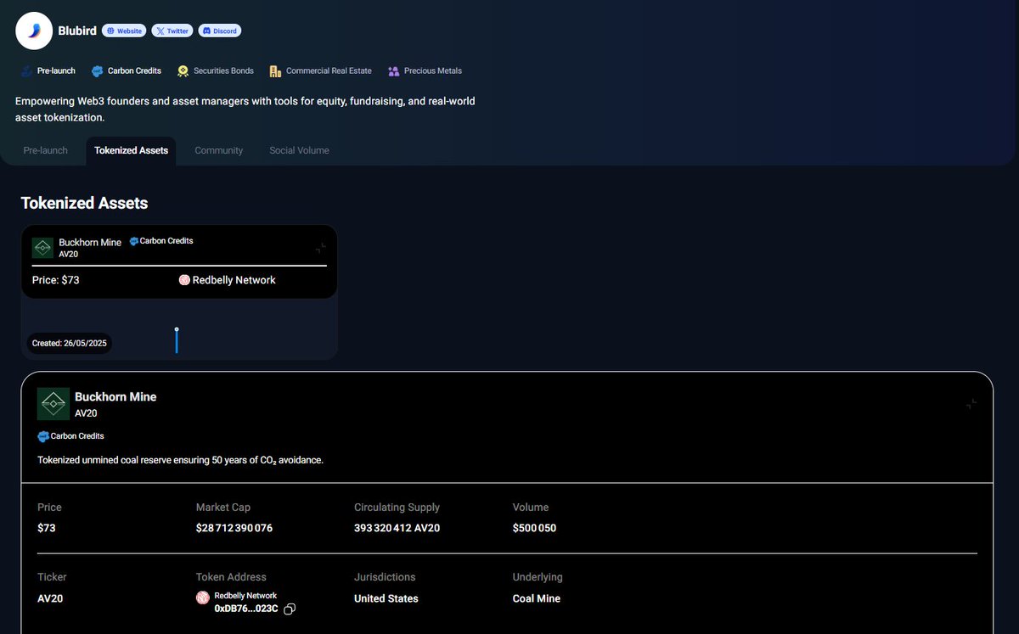Open the Discord link badge
The height and width of the screenshot is (634, 1019).
pos(220,31)
